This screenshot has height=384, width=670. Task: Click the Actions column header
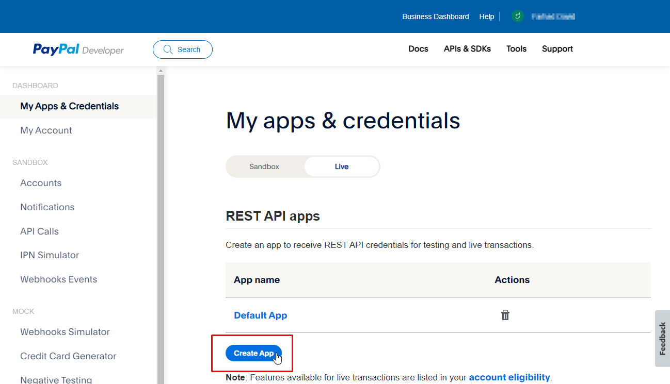tap(512, 280)
